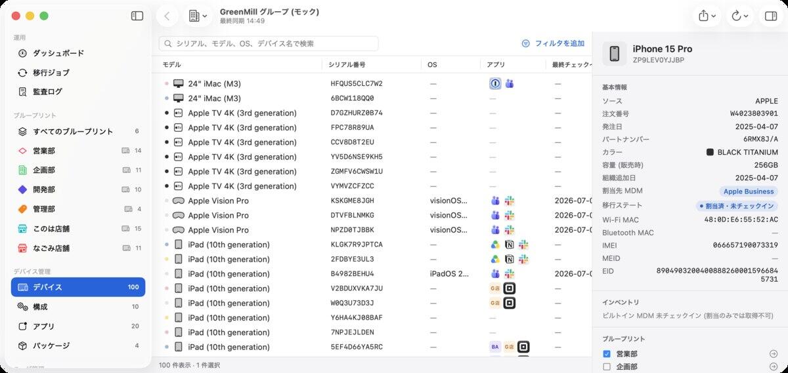Go back with the chevron button
This screenshot has height=373, width=788.
pyautogui.click(x=167, y=16)
